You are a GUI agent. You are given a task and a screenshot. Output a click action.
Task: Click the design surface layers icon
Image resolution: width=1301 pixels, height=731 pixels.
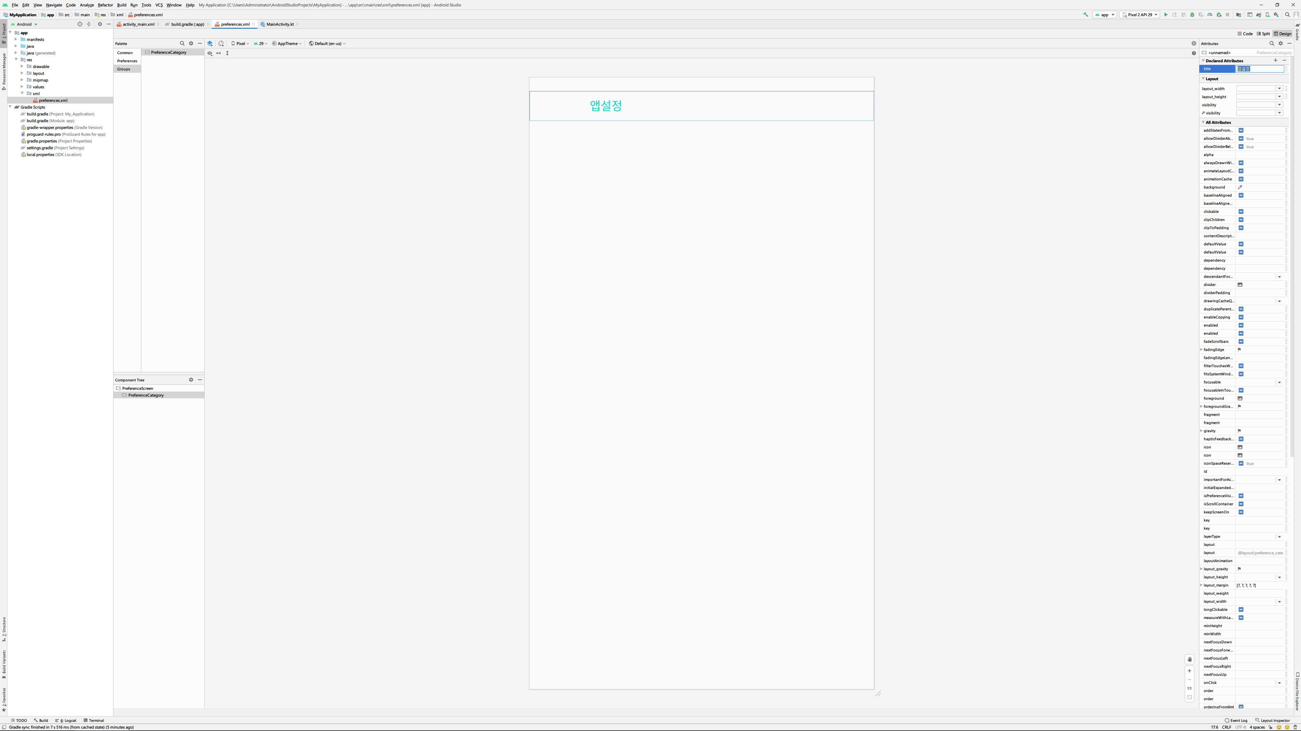coord(210,43)
